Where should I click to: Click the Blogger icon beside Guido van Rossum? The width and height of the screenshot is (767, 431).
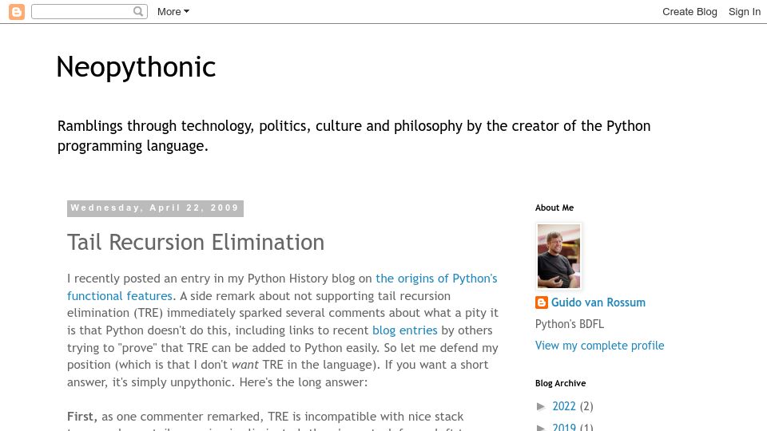[x=542, y=303]
